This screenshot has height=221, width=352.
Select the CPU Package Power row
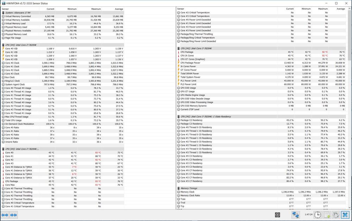point(190,63)
